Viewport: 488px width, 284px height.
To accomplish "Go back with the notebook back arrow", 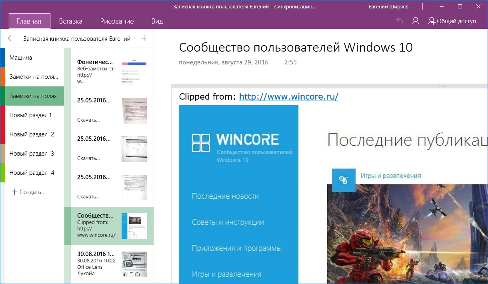I will (10, 38).
